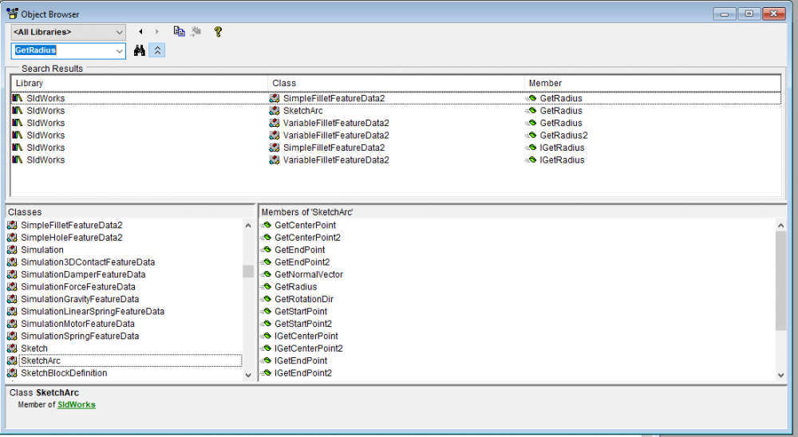
Task: Select Simulation3DContactFeatureData class
Action: 88,262
